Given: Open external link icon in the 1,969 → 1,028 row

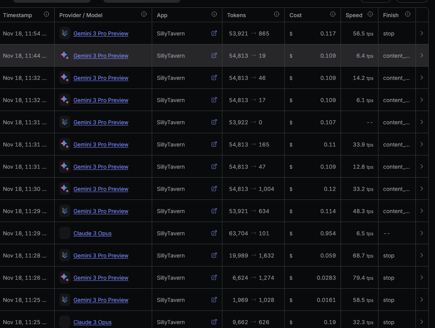Looking at the screenshot, I should pyautogui.click(x=214, y=300).
